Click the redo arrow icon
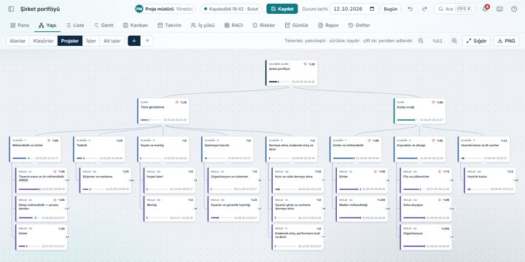 click(x=424, y=9)
